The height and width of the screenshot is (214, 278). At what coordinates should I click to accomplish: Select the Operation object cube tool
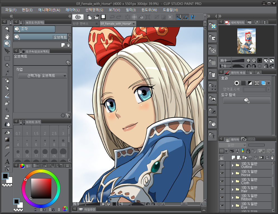[x=7, y=44]
